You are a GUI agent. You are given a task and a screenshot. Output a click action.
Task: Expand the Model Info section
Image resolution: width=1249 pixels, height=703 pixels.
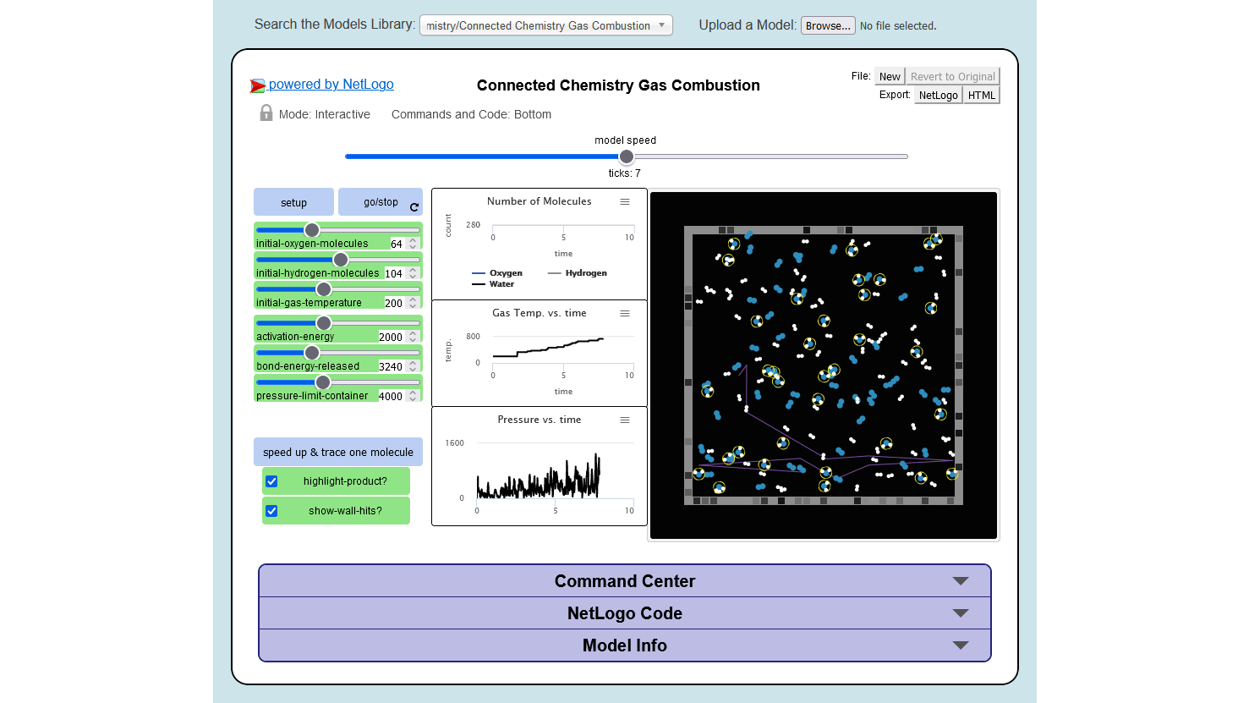point(625,645)
